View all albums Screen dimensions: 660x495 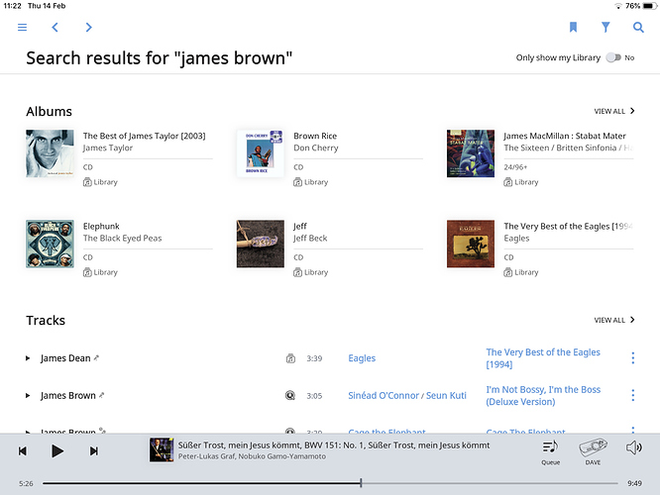click(614, 111)
